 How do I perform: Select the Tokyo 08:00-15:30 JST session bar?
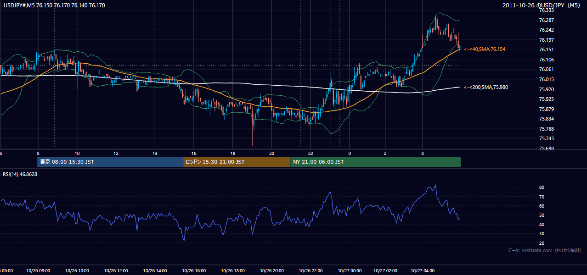110,162
